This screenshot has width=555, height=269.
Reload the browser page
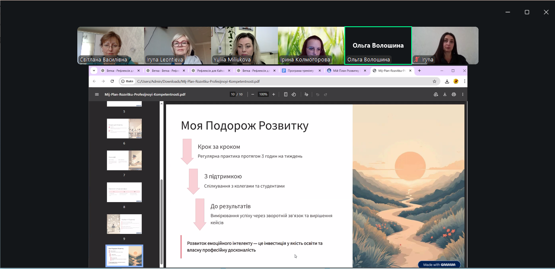112,81
